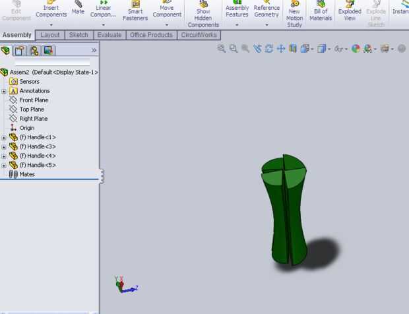Image resolution: width=409 pixels, height=314 pixels.
Task: Open the DisplayManager tab
Action: [48, 50]
